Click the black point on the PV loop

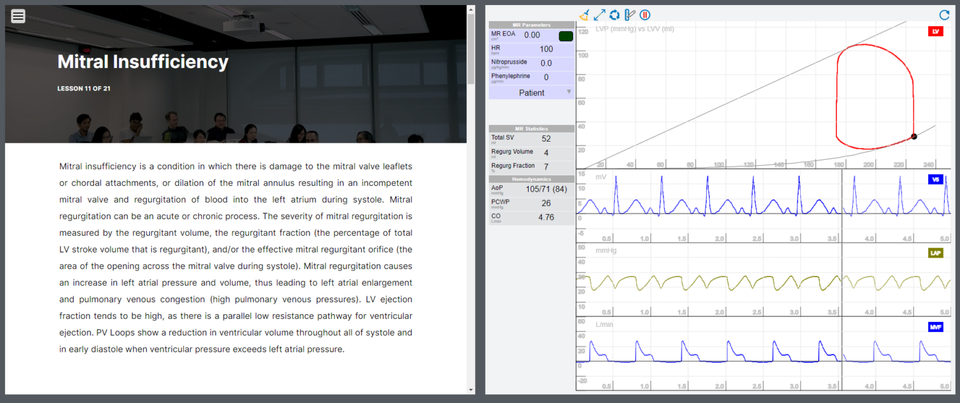(x=914, y=136)
